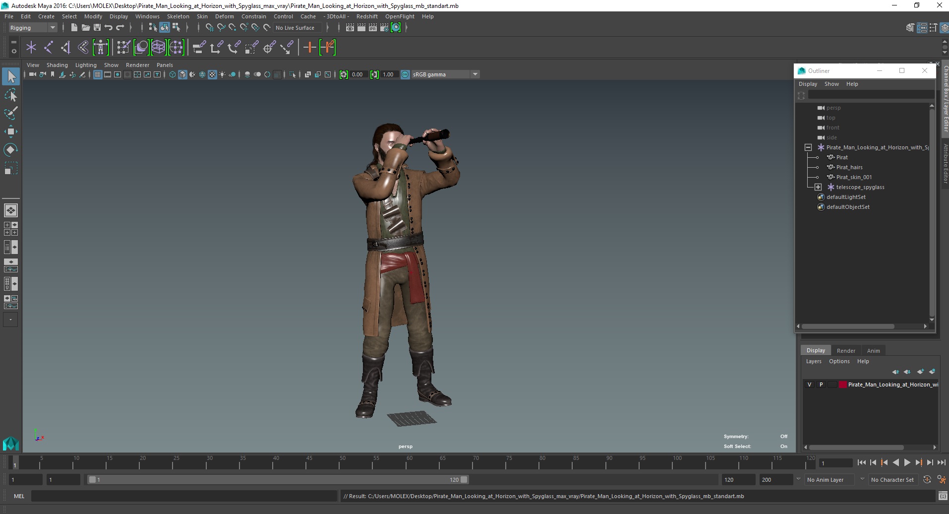Click the Set Key plus icon
This screenshot has height=514, width=949.
click(309, 48)
